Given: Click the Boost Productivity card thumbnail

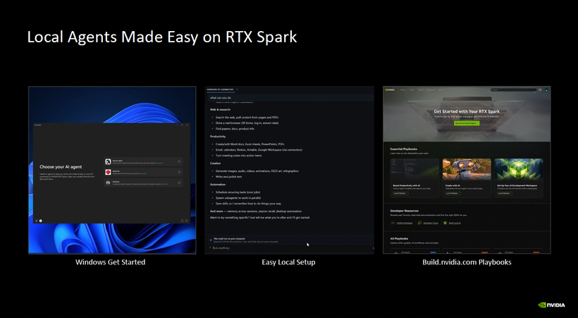Looking at the screenshot, I should [414, 169].
